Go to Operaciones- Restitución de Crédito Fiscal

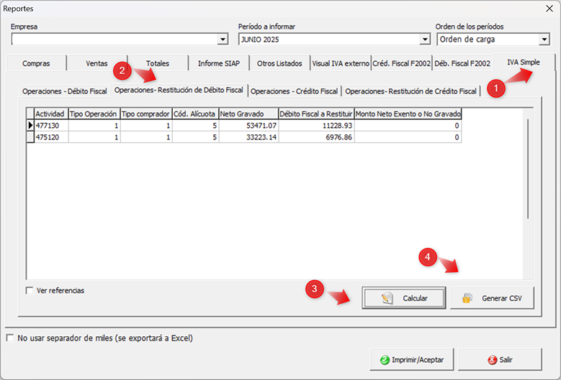(x=410, y=91)
